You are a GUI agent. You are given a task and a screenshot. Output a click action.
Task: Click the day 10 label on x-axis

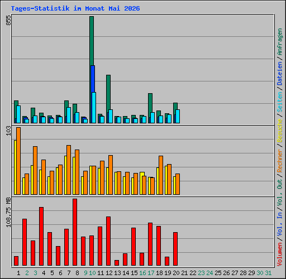[x=92, y=273]
